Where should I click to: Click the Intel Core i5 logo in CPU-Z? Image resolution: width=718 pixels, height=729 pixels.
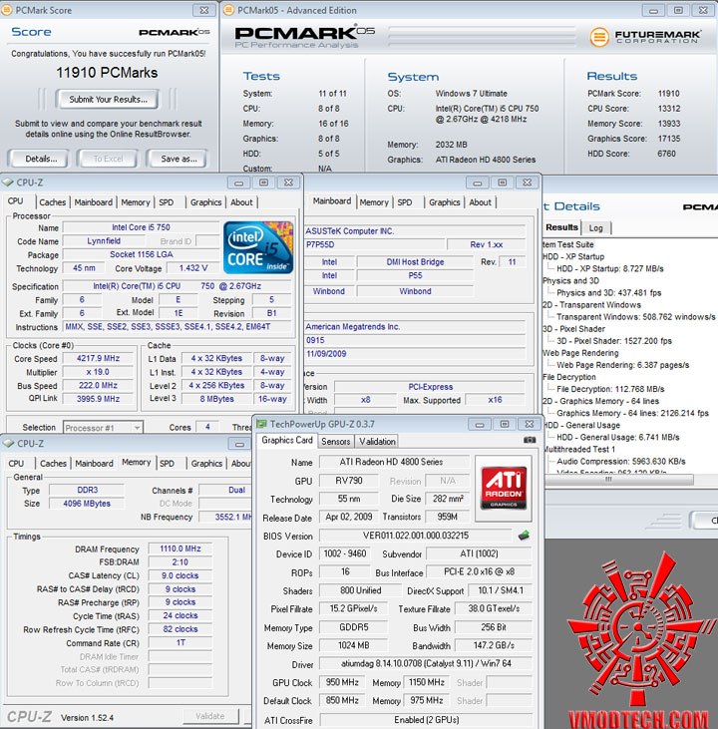(258, 247)
